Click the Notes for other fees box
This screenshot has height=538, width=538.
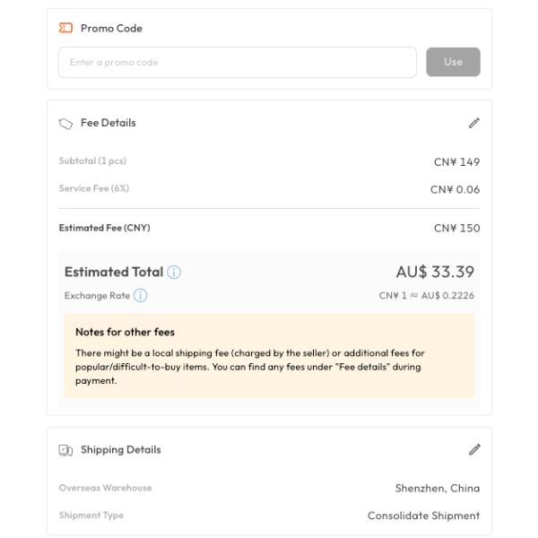point(269,355)
